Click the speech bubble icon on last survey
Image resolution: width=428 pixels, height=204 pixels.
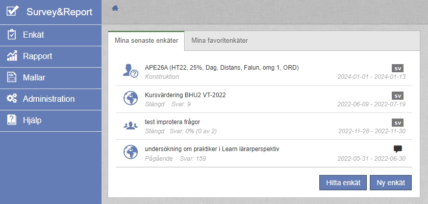pyautogui.click(x=398, y=149)
